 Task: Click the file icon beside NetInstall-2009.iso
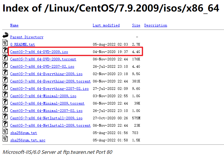coord(5,116)
